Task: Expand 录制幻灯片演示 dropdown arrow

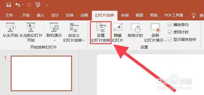Action: (x=165, y=40)
